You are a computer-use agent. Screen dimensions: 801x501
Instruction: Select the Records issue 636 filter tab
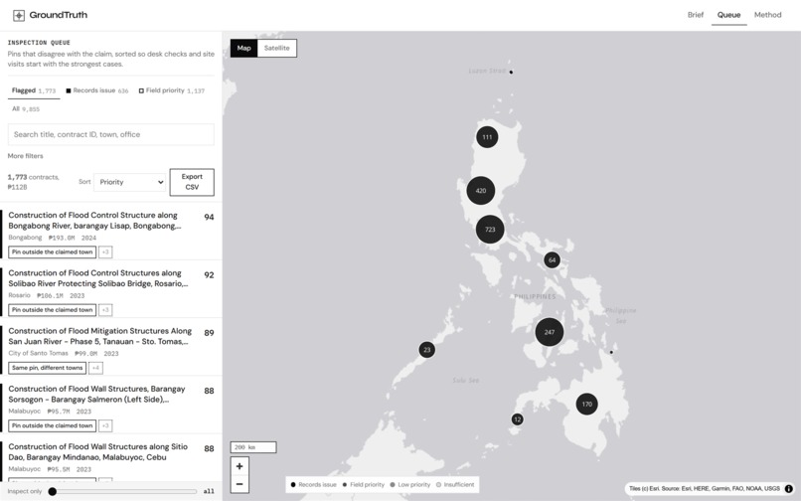tap(97, 90)
